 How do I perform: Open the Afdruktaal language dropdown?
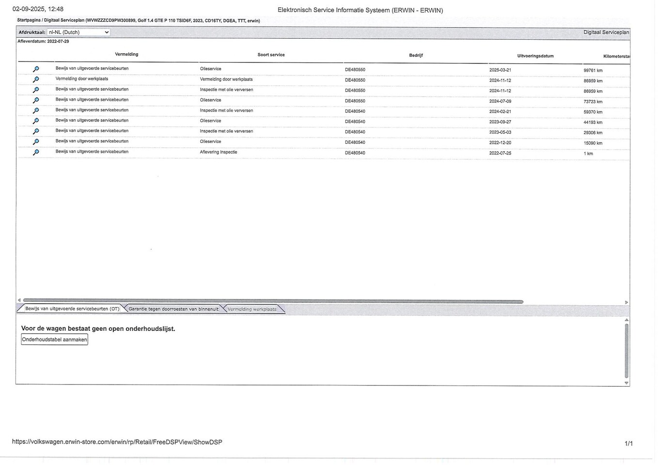click(x=78, y=32)
